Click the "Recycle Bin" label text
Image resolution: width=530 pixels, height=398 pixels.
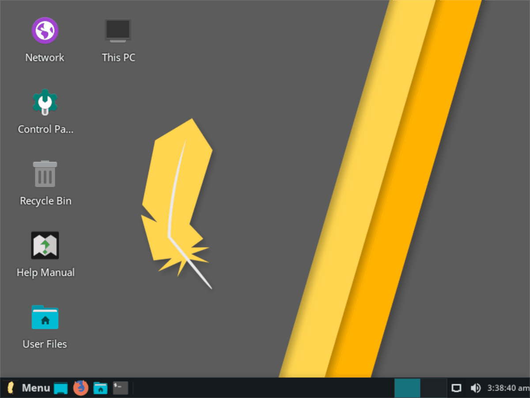45,201
